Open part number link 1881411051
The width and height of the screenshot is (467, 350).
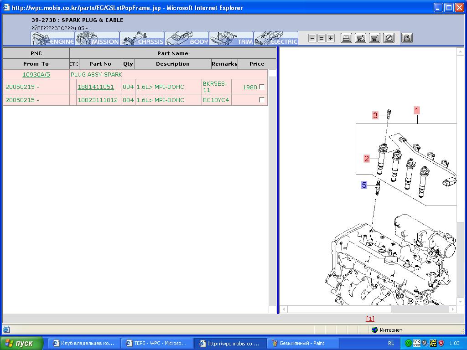coord(96,87)
